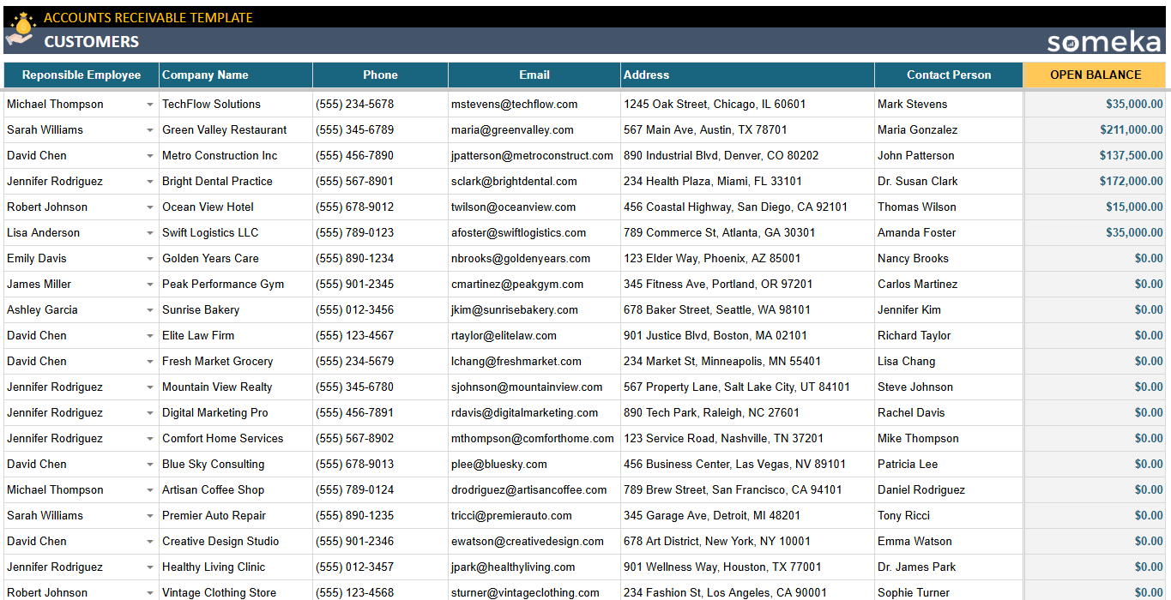Viewport: 1171px width, 600px height.
Task: Click the CUSTOMERS title banner
Action: click(90, 41)
